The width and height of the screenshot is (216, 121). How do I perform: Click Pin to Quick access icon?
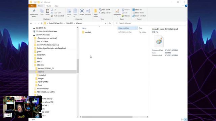(34, 11)
